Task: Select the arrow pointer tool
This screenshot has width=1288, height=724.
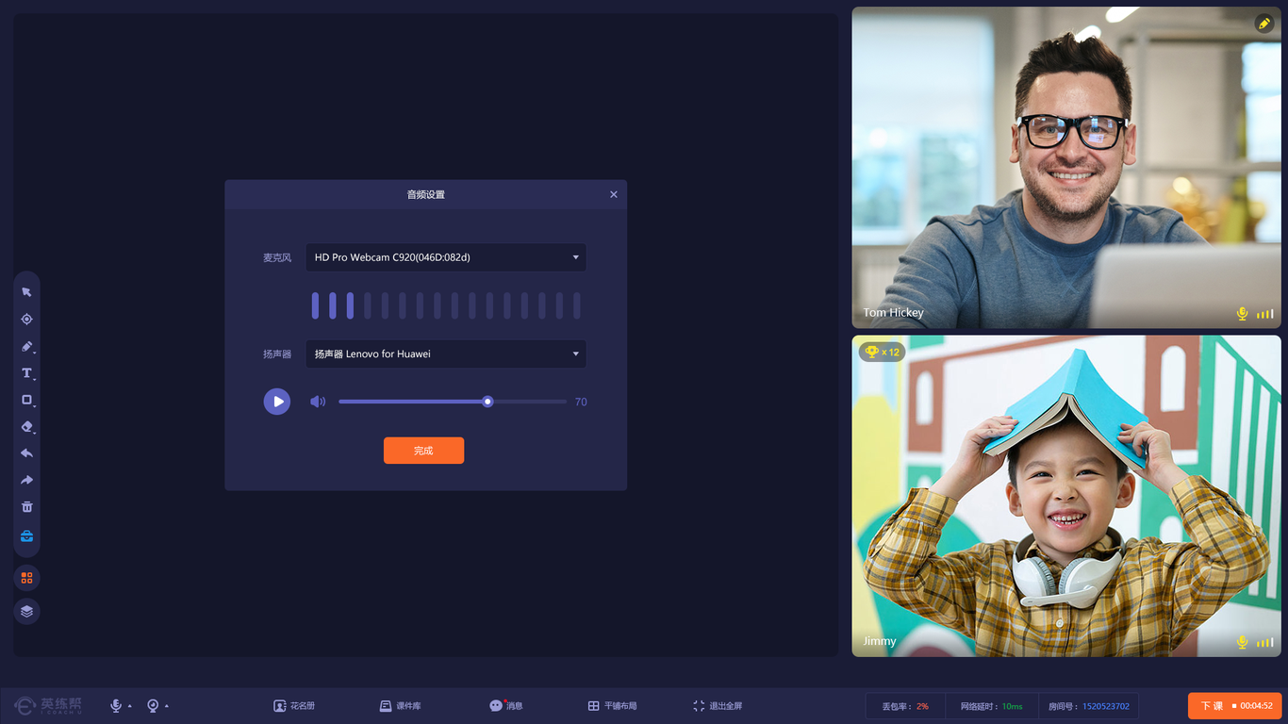Action: (x=26, y=292)
